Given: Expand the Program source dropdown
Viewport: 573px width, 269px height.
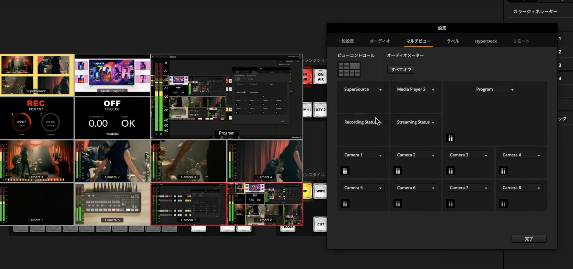Looking at the screenshot, I should [494, 89].
